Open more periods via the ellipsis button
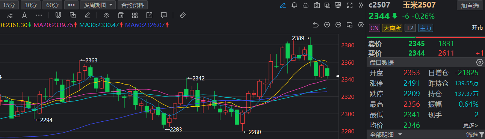485x139 pixels. point(71,5)
